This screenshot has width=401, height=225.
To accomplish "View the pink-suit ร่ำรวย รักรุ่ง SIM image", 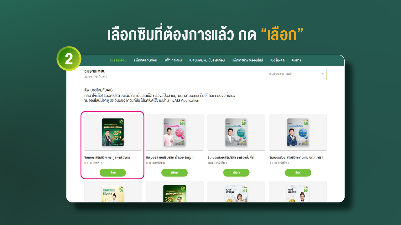I will point(174,132).
